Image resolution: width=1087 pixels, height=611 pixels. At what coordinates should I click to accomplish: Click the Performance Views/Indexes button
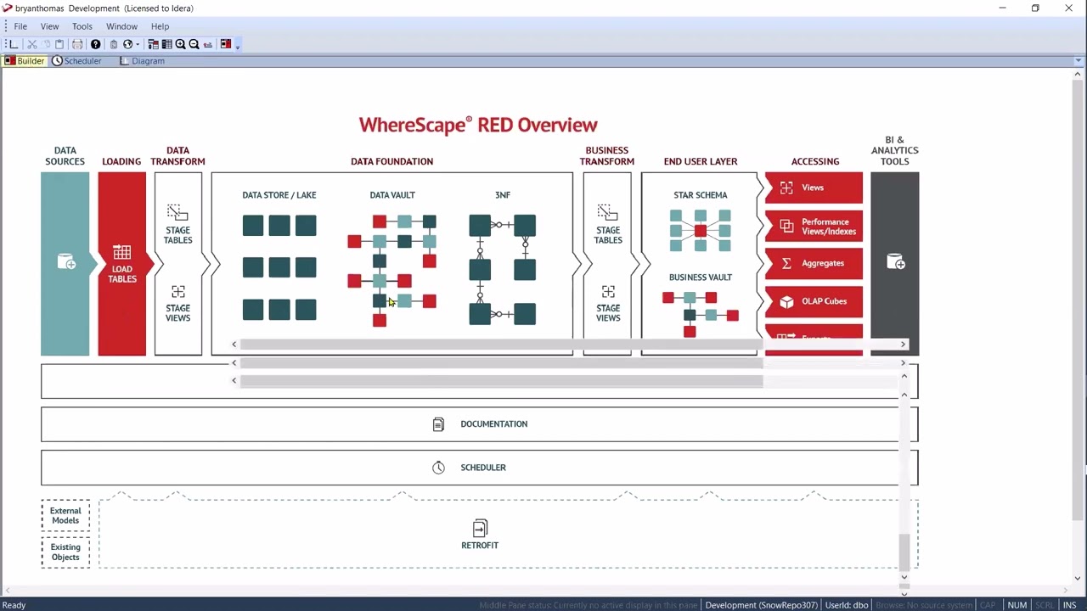pyautogui.click(x=814, y=227)
